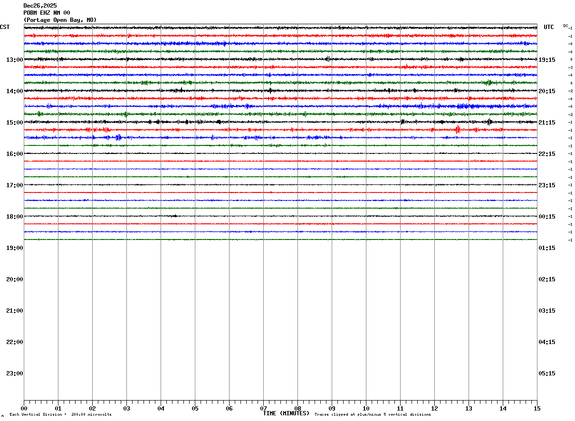Click the 01:15 UTC time label

pyautogui.click(x=547, y=248)
